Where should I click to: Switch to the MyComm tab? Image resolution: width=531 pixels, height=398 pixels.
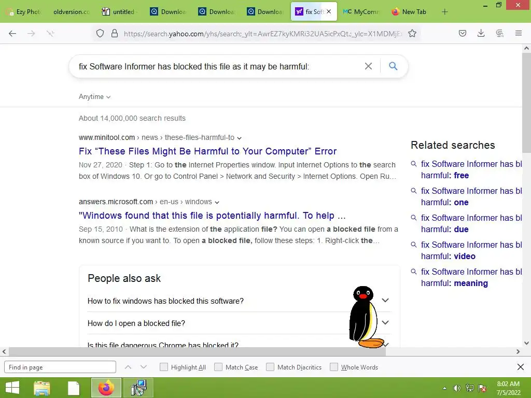coord(361,12)
